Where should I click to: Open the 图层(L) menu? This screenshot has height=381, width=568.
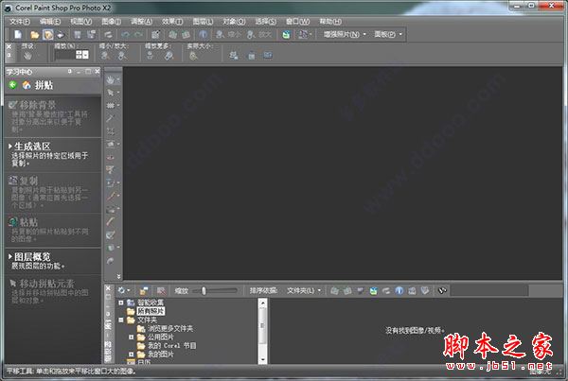click(203, 22)
